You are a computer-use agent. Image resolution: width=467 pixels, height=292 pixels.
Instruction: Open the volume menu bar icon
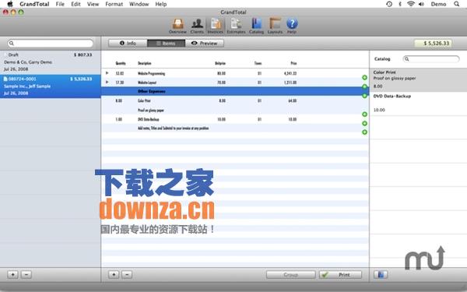click(421, 4)
